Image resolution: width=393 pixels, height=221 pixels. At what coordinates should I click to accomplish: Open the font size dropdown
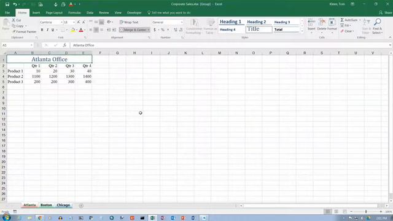click(74, 22)
